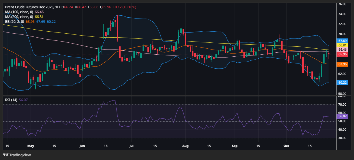Click the 70.00 level on the RSI axis

(342, 105)
